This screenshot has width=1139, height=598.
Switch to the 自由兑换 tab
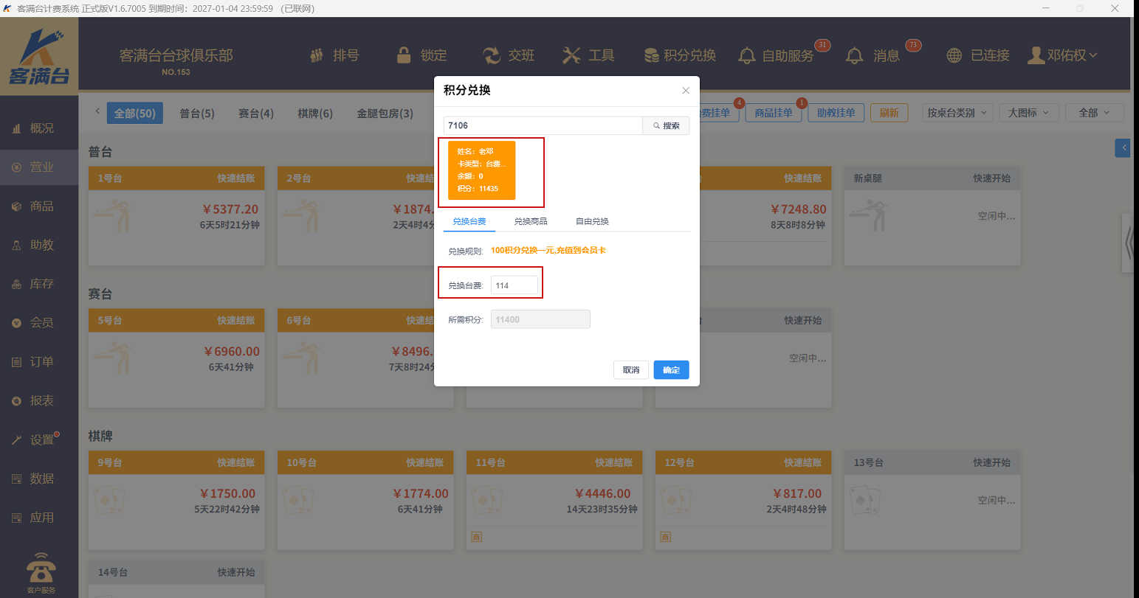click(592, 221)
